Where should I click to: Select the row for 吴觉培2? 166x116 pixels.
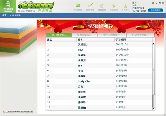[99, 44]
